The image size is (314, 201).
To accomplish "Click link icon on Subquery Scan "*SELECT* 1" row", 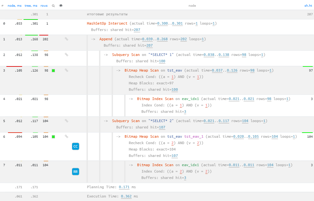I will coord(66,55).
